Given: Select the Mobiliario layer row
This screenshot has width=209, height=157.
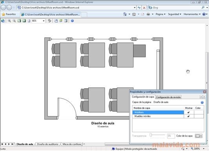Looking at the screenshot, I should (158, 112).
